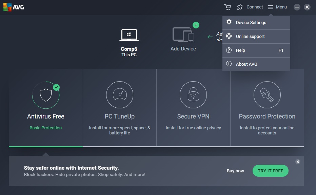Click the AVG logo

coord(14,7)
